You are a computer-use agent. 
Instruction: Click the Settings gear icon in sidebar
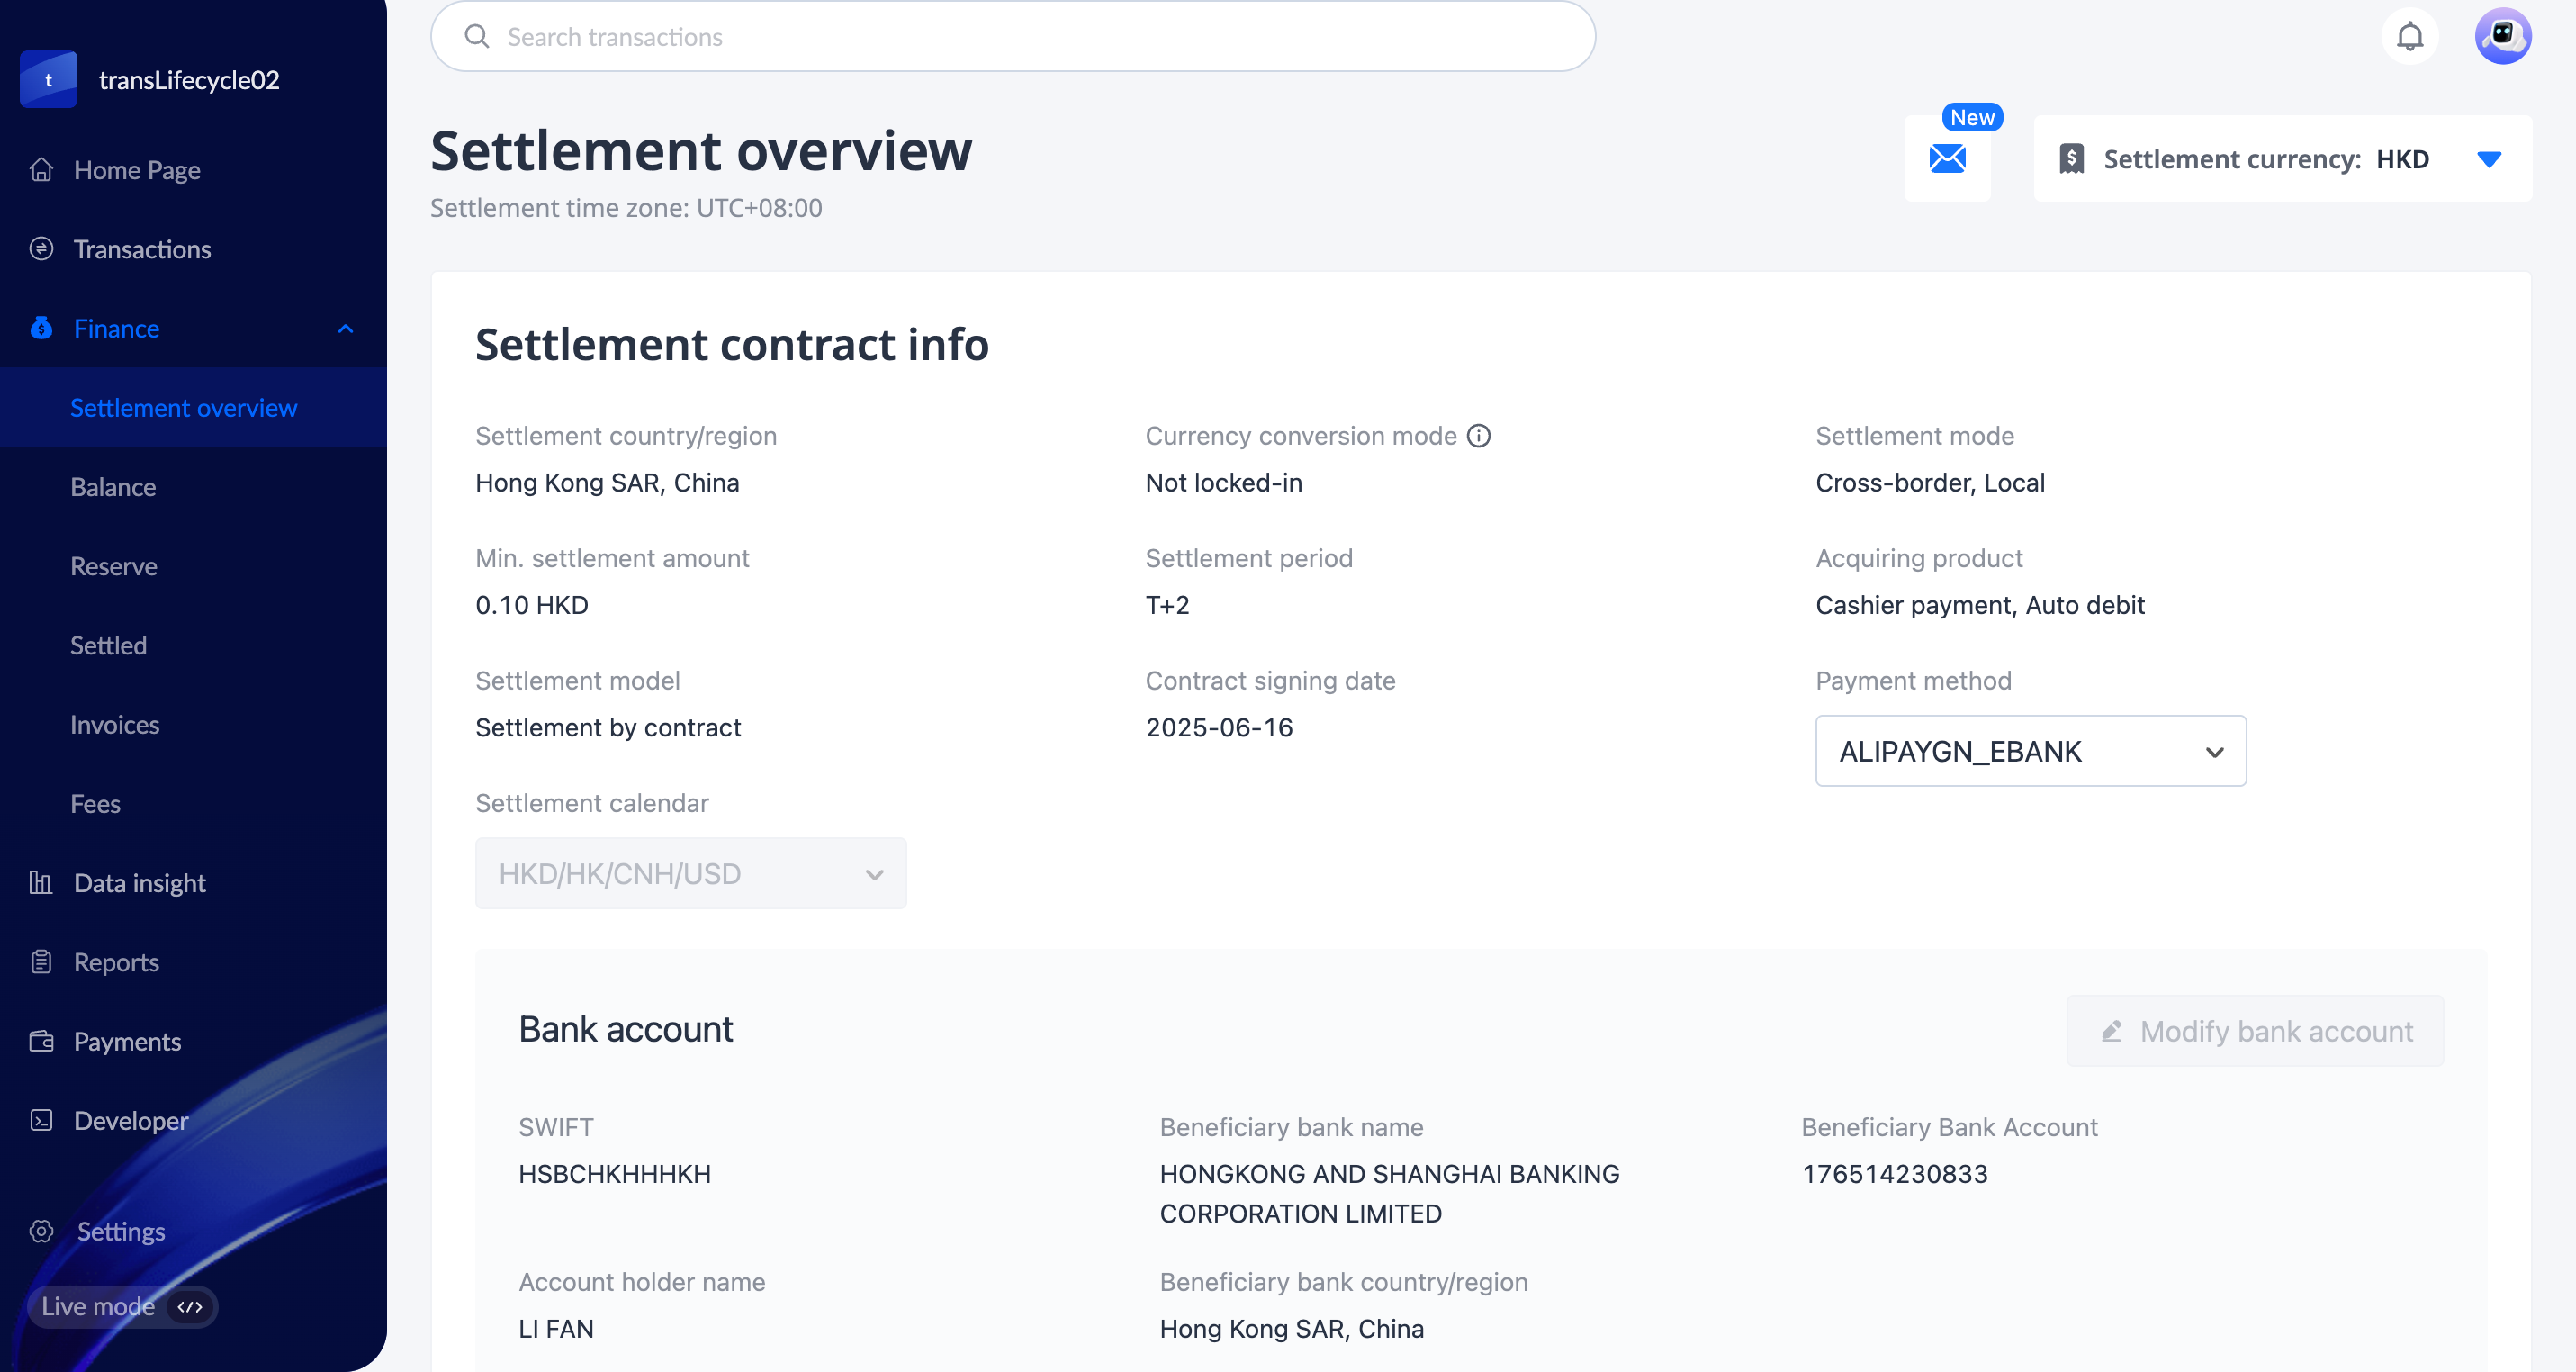coord(41,1231)
